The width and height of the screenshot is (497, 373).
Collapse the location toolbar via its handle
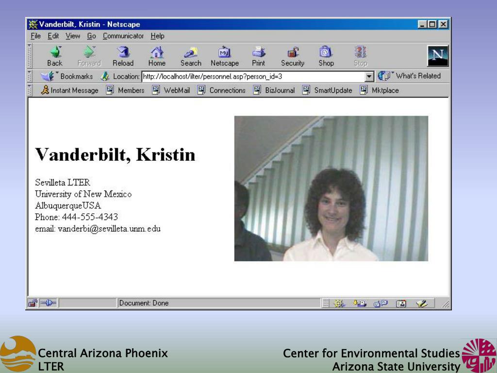click(x=30, y=76)
